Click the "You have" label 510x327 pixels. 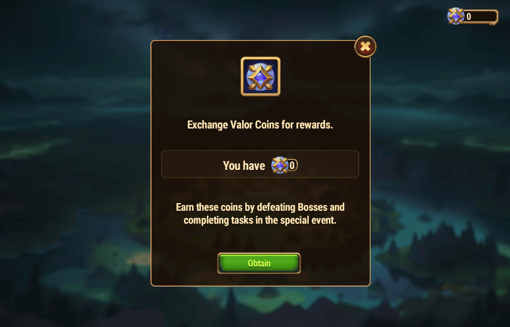(x=244, y=166)
